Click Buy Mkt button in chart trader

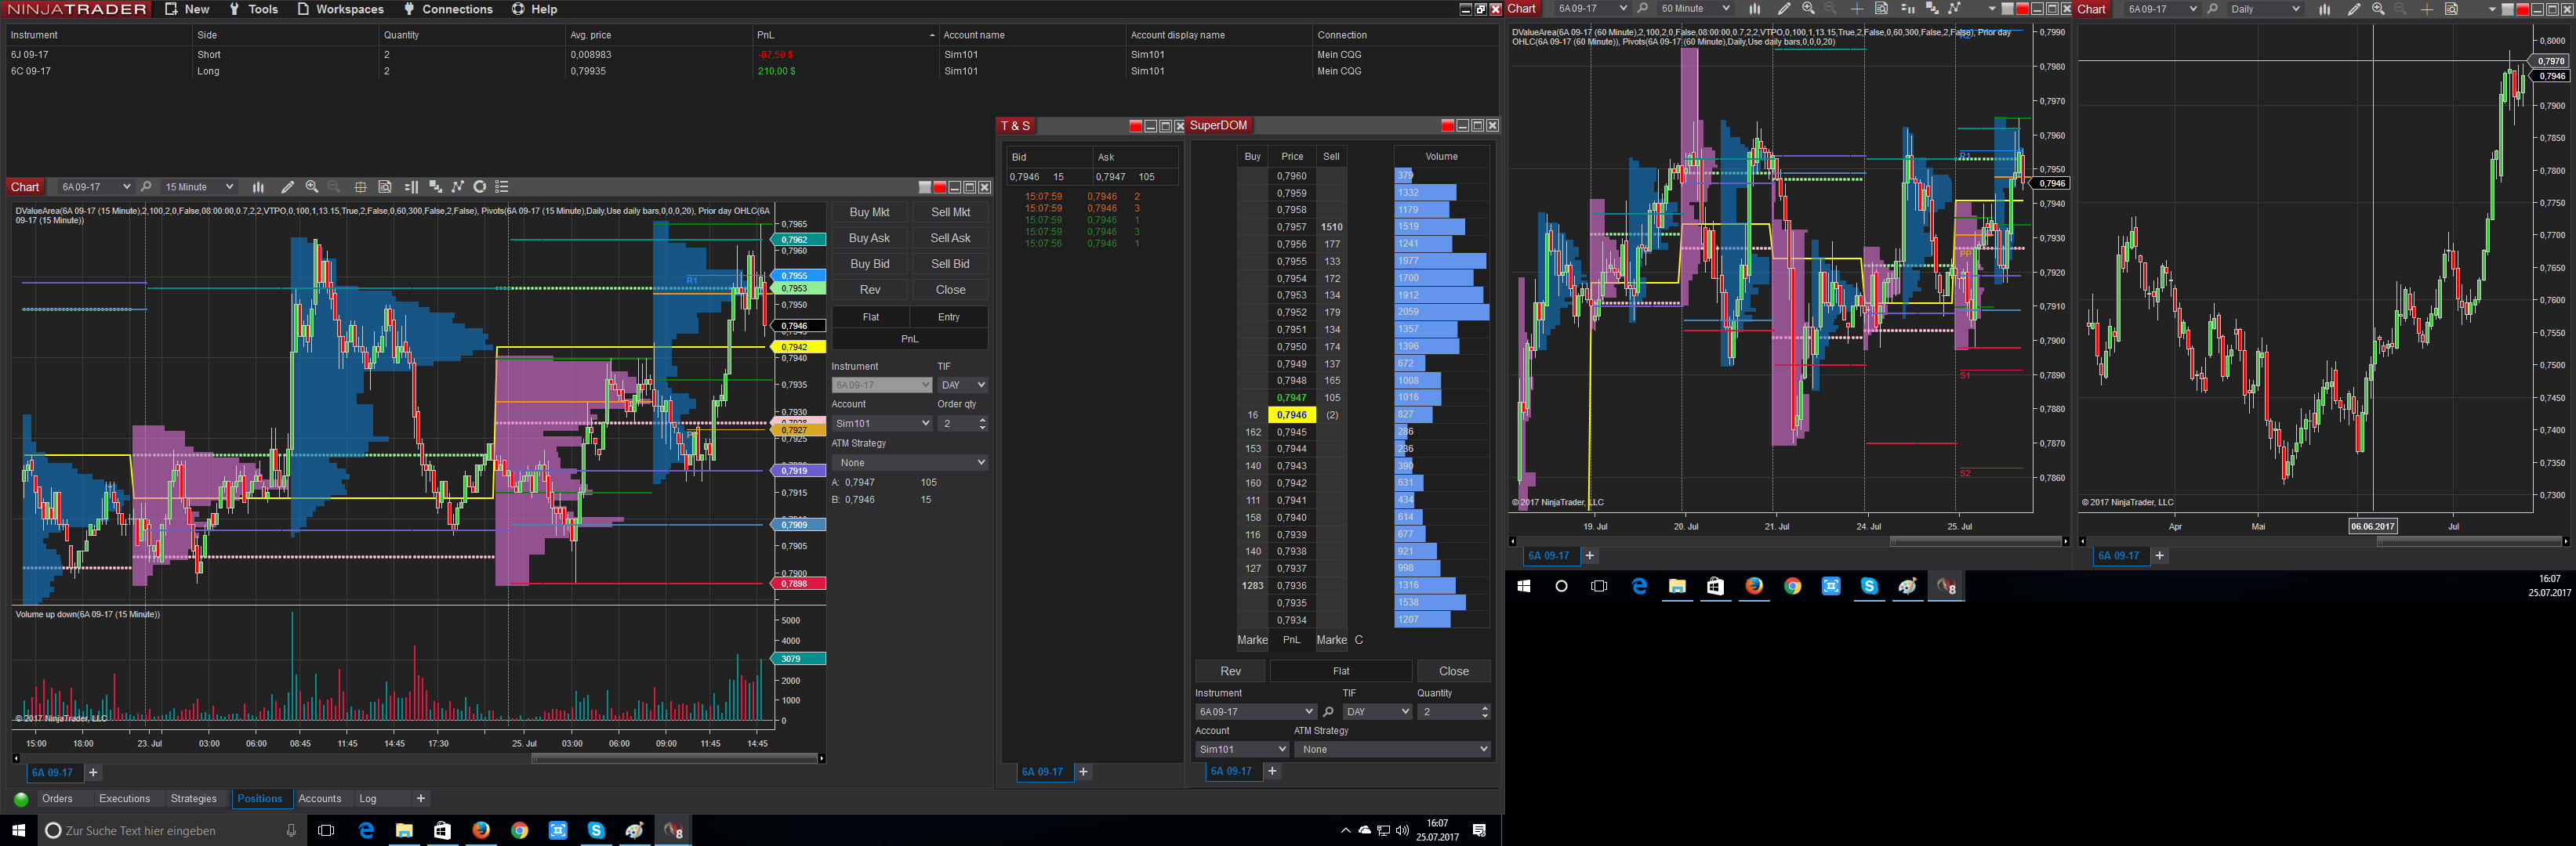[x=869, y=211]
